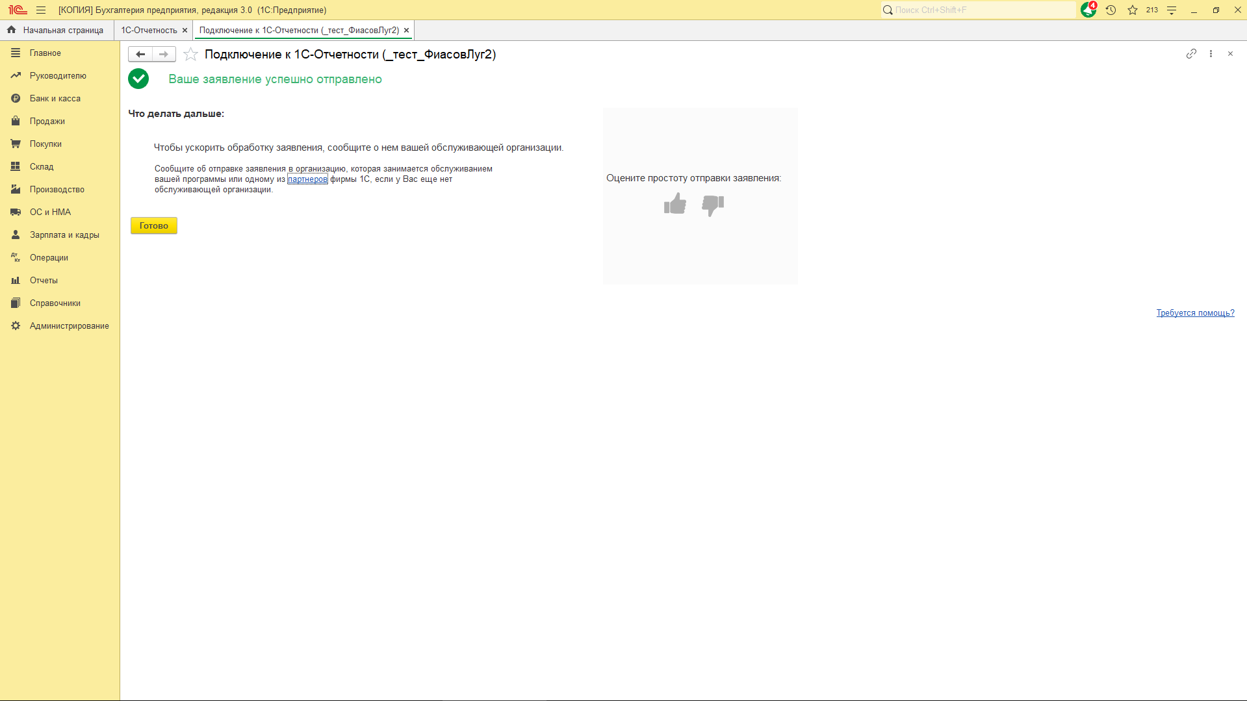
Task: Close the Подключение к 1С-Отчетности tab
Action: pos(407,30)
